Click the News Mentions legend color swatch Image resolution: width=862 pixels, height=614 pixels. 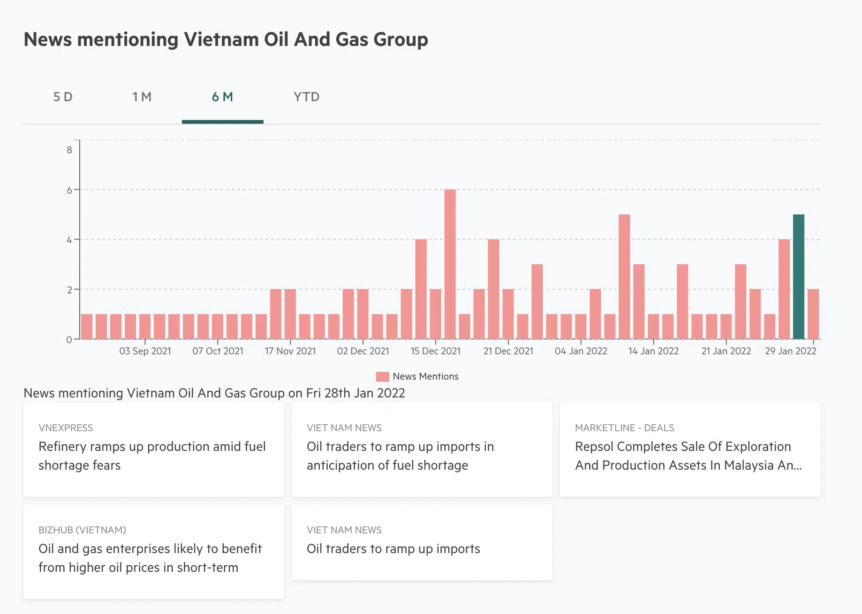tap(382, 376)
